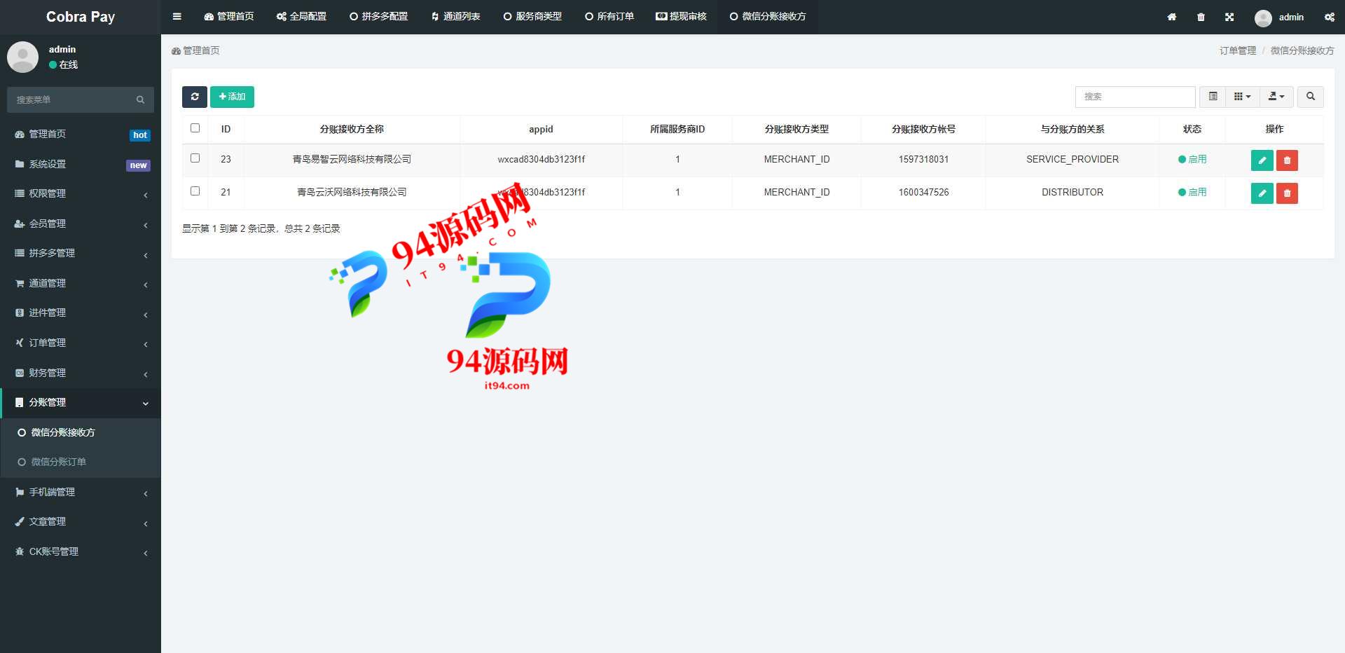
Task: Open the 通道列表 tab in top bar
Action: click(455, 17)
